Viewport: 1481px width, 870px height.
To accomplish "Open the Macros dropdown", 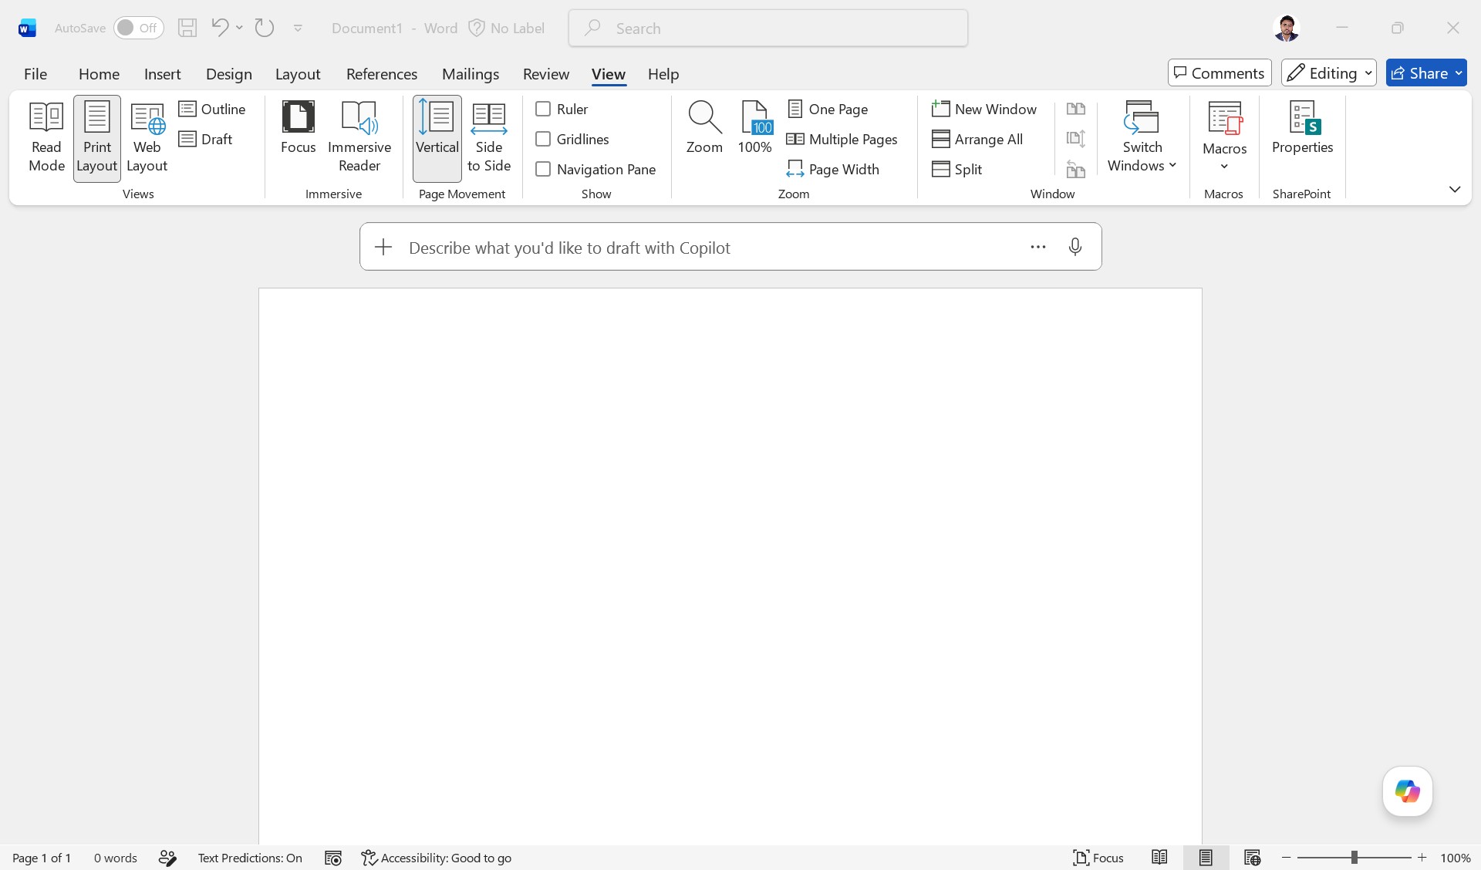I will point(1224,138).
